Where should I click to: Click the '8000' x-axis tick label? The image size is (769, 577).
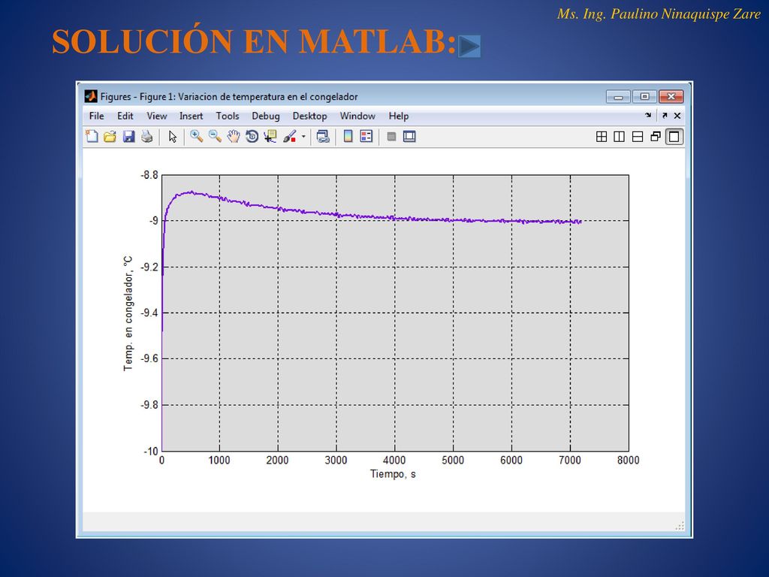coord(629,461)
